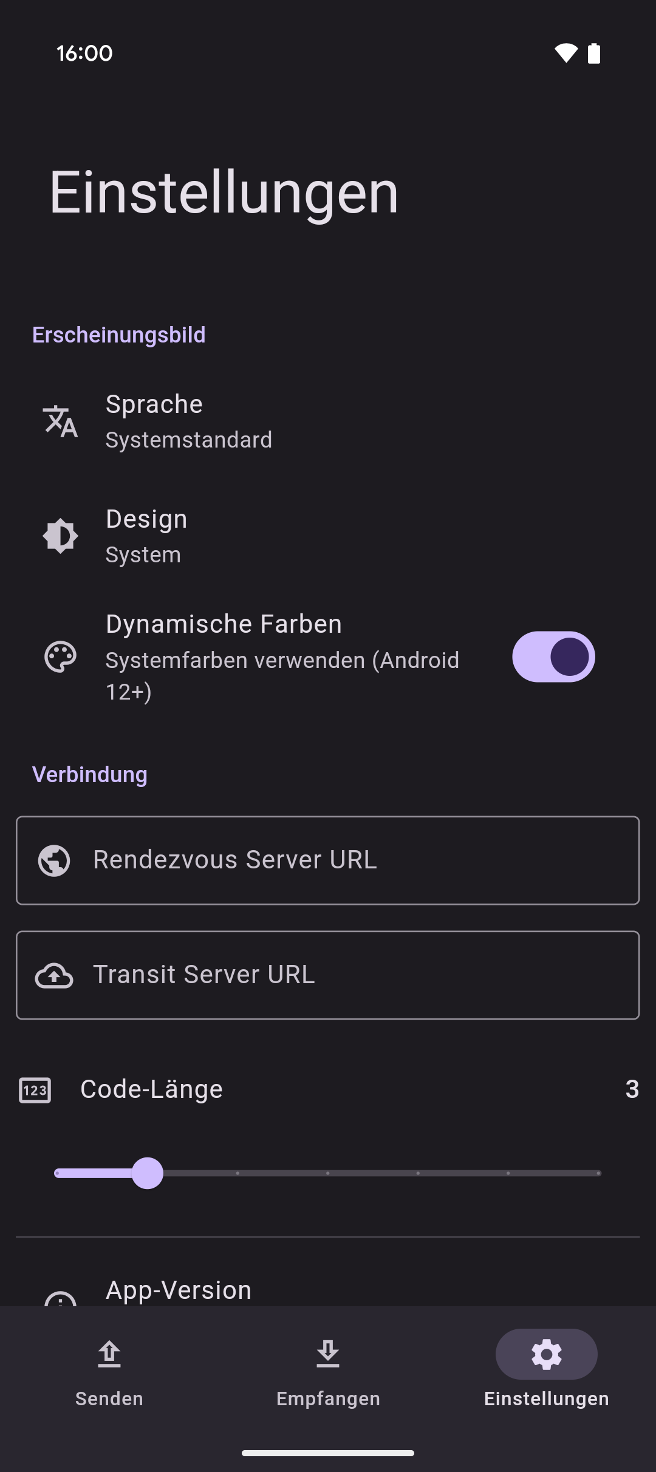
Task: Tap the gear icon in bottom navigation
Action: [546, 1354]
